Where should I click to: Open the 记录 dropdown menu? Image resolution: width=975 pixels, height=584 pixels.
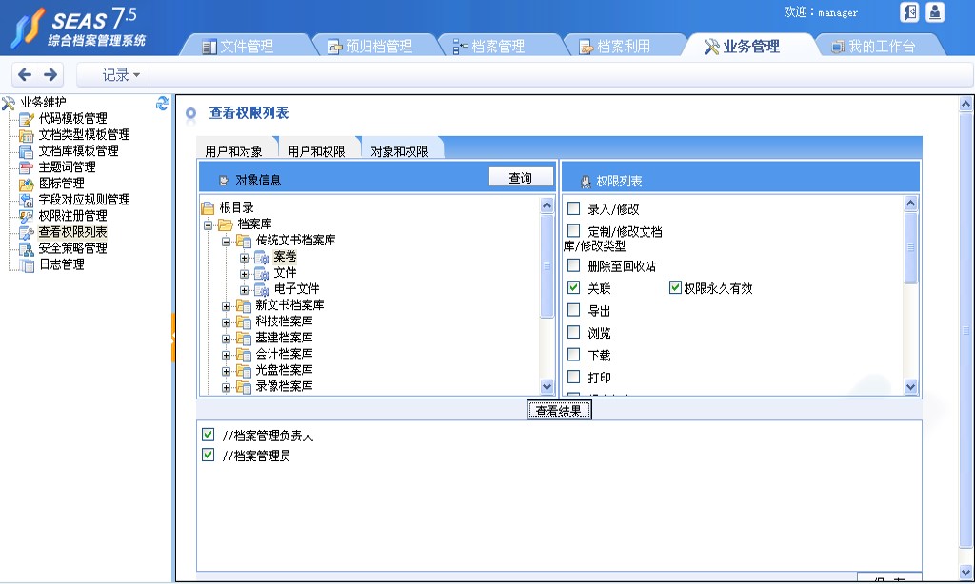pyautogui.click(x=121, y=75)
